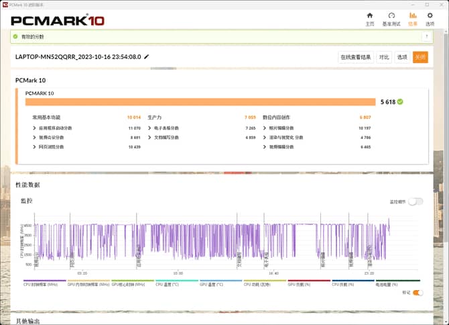Image resolution: width=449 pixels, height=325 pixels.
Task: Click the PCMark 10 logo
Action: 57,20
